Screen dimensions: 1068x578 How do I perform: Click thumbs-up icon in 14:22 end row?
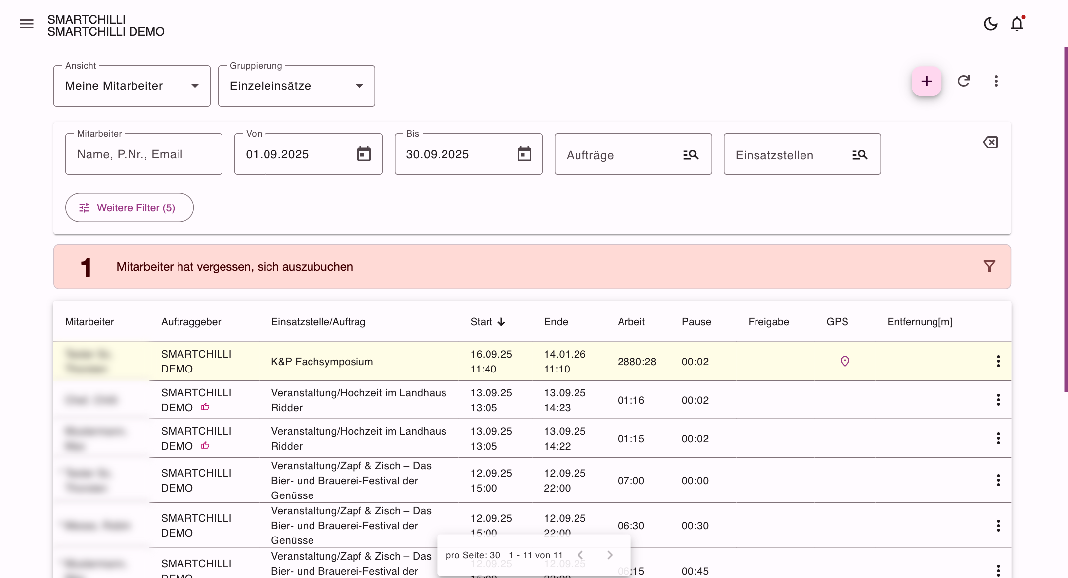tap(205, 446)
